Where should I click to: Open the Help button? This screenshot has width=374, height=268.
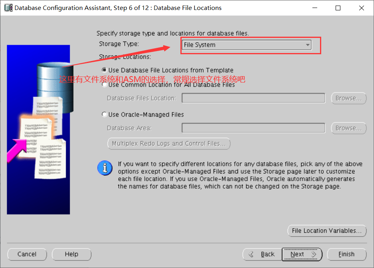tap(72, 254)
